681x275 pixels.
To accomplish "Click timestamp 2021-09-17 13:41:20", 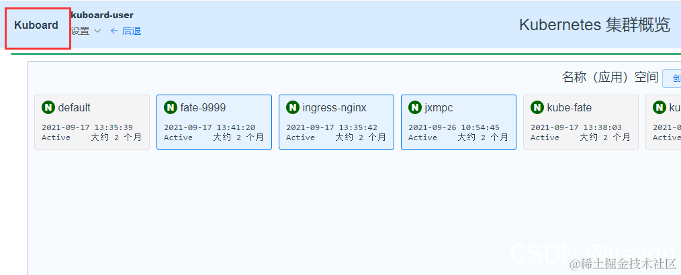I will tap(210, 127).
